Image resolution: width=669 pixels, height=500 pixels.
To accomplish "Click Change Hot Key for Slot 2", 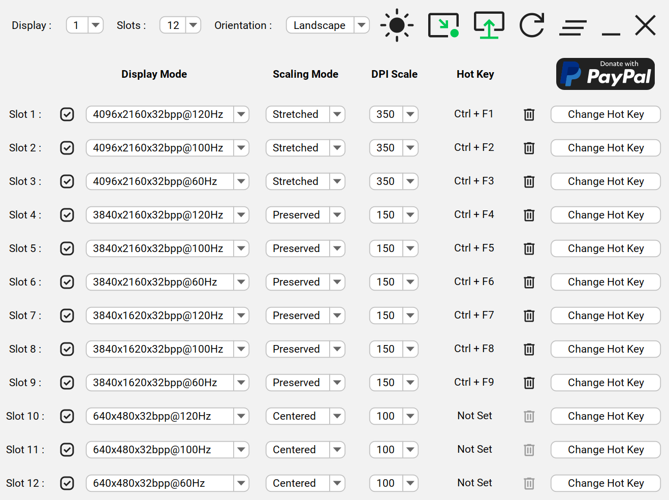I will point(605,148).
